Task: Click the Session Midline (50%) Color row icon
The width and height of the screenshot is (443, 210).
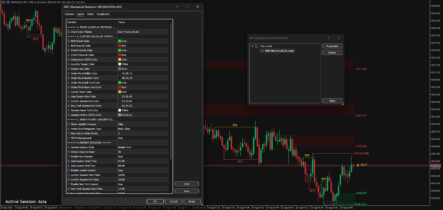Action: pyautogui.click(x=68, y=115)
